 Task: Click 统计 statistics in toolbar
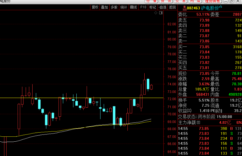click(124, 7)
